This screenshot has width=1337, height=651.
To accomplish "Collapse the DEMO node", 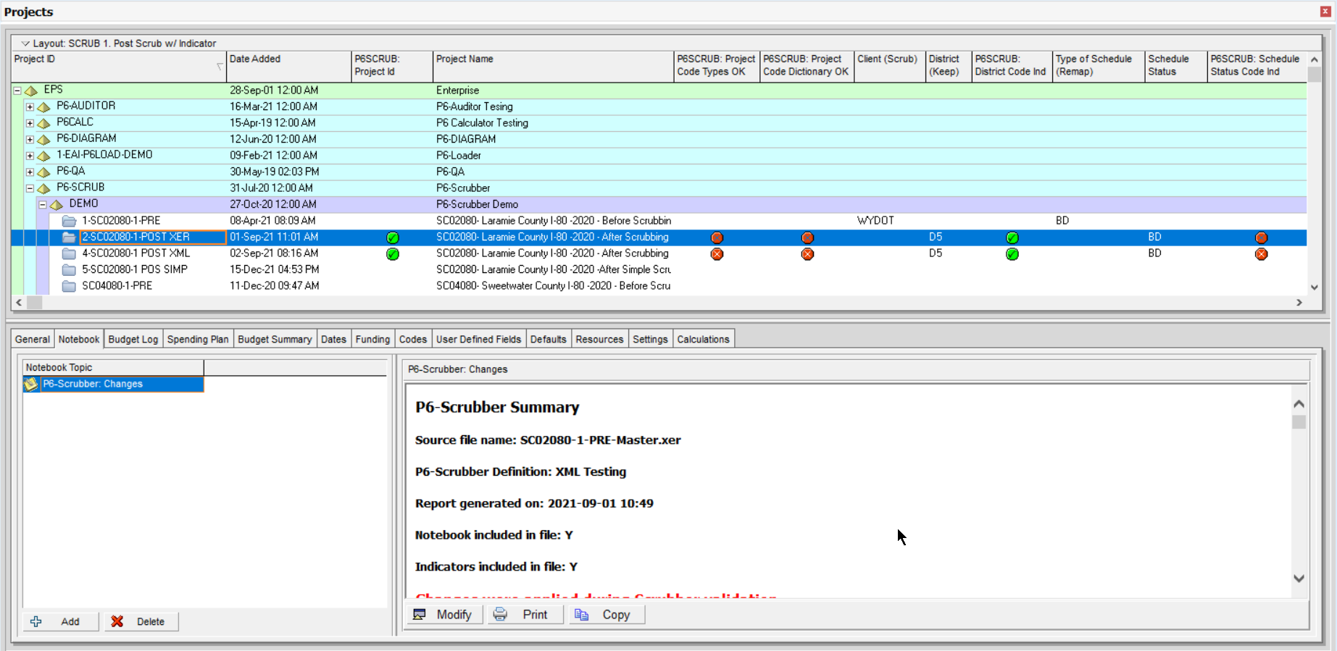I will [x=43, y=205].
